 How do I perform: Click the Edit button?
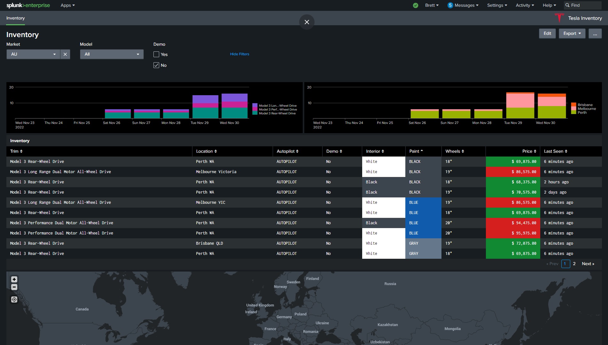547,34
